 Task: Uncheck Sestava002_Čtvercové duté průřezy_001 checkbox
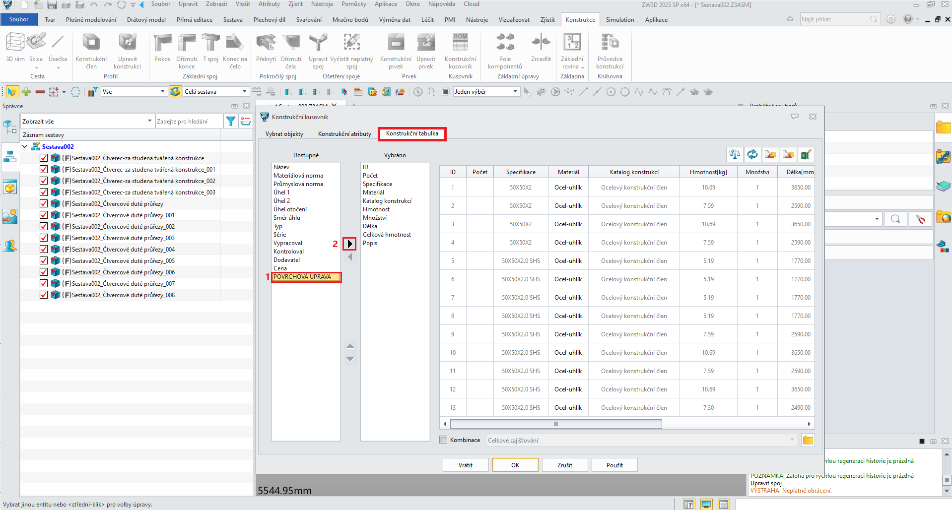coord(44,215)
